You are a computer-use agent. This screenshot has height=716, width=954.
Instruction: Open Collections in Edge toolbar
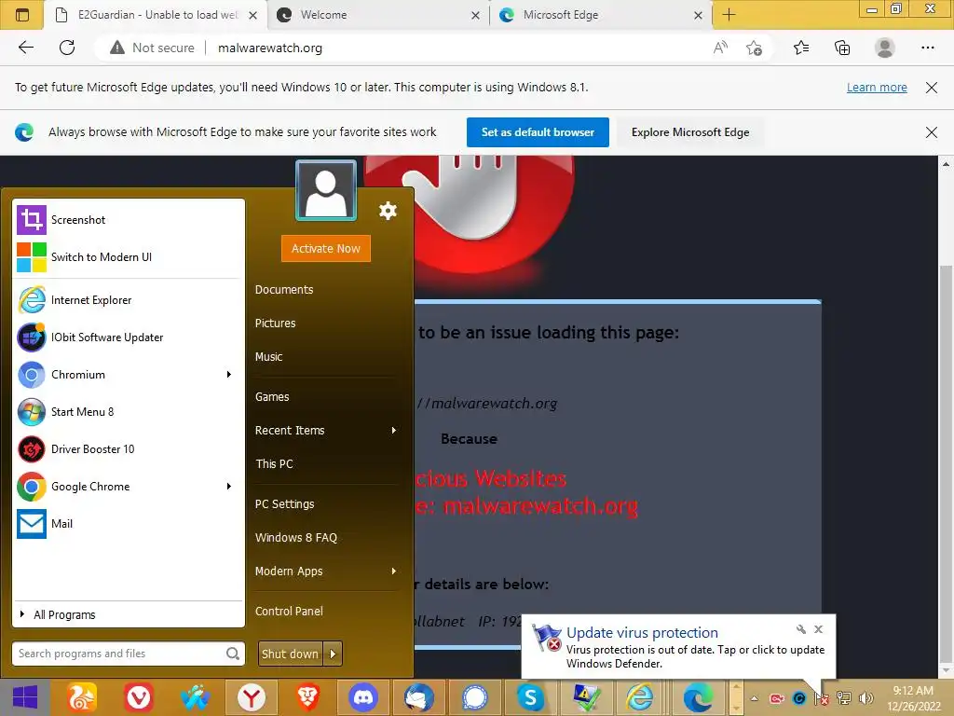pos(842,48)
